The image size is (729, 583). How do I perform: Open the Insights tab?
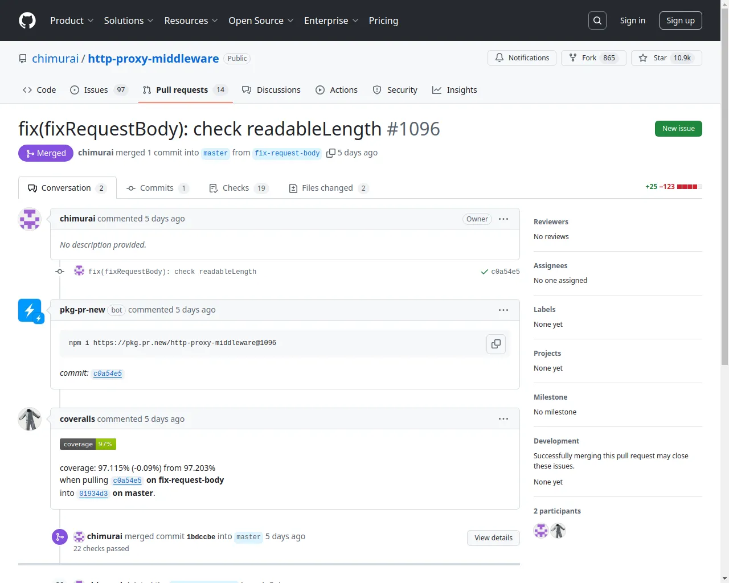click(x=454, y=90)
